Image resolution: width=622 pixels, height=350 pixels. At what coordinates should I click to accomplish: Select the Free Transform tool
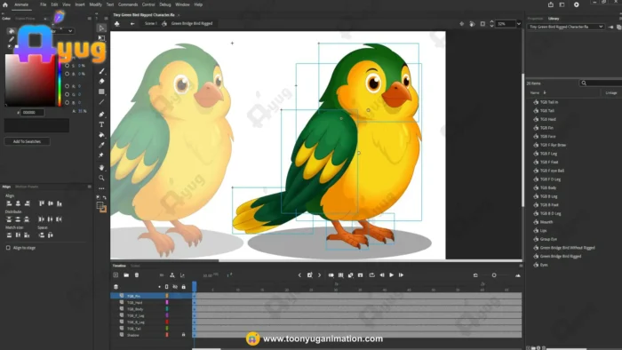[x=101, y=38]
